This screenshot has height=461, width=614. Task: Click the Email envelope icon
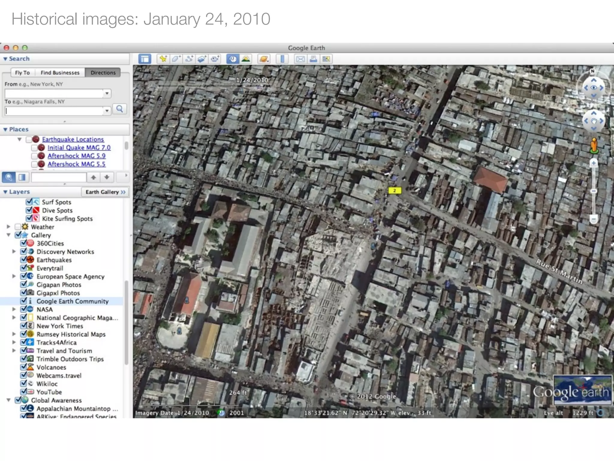point(300,59)
